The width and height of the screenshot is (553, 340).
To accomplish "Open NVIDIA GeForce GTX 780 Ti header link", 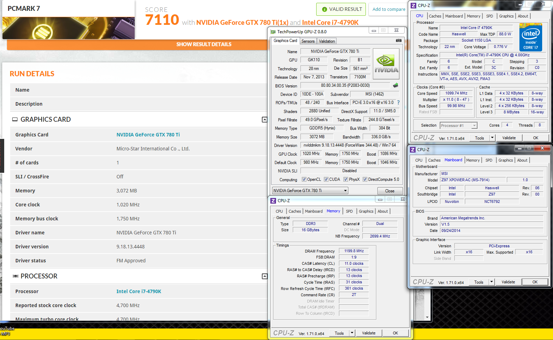I will coord(242,22).
